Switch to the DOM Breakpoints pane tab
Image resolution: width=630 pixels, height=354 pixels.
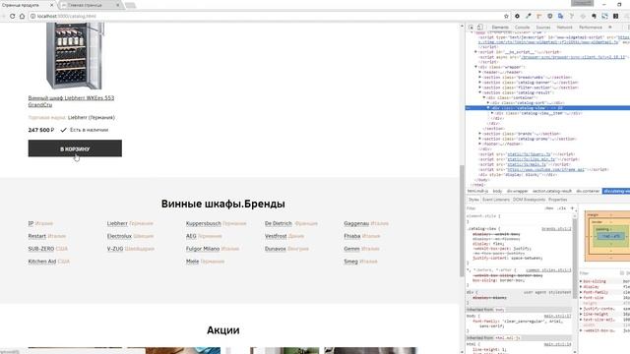[529, 200]
